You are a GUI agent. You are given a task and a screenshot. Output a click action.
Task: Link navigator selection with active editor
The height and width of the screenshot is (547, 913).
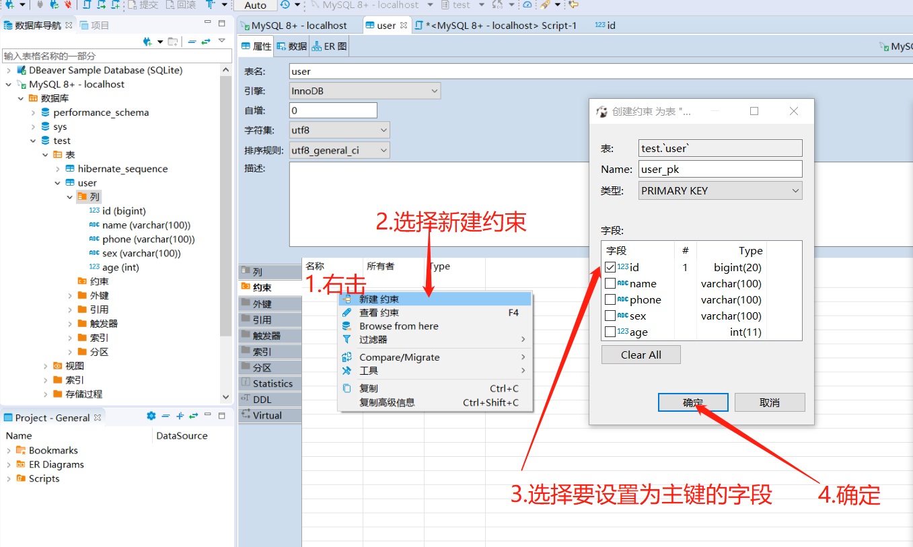205,42
